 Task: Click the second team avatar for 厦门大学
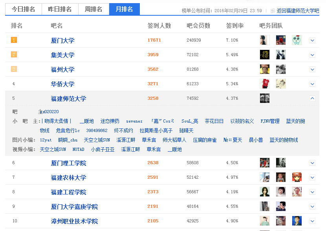point(281,40)
